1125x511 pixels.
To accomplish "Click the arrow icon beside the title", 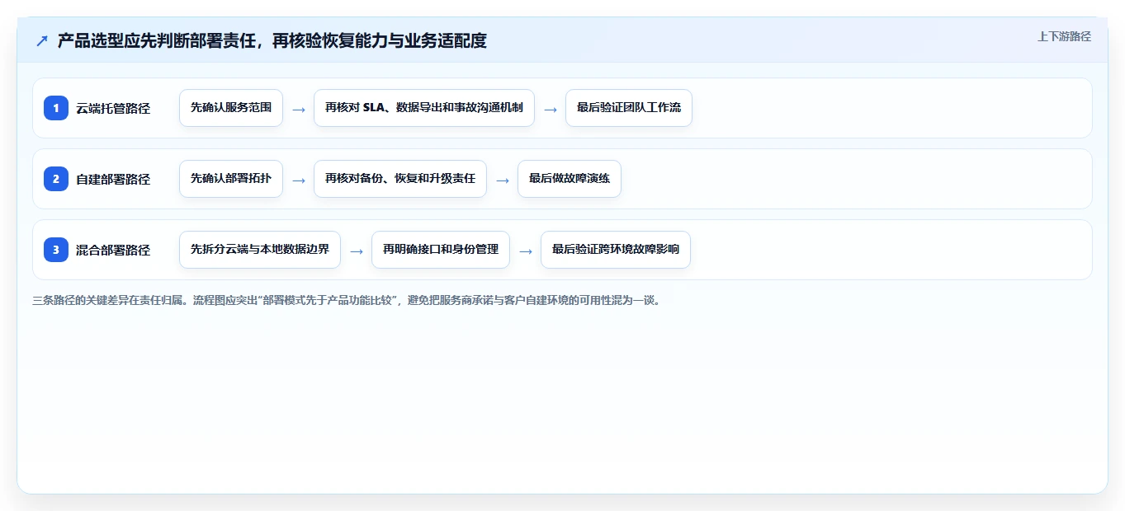I will [42, 41].
